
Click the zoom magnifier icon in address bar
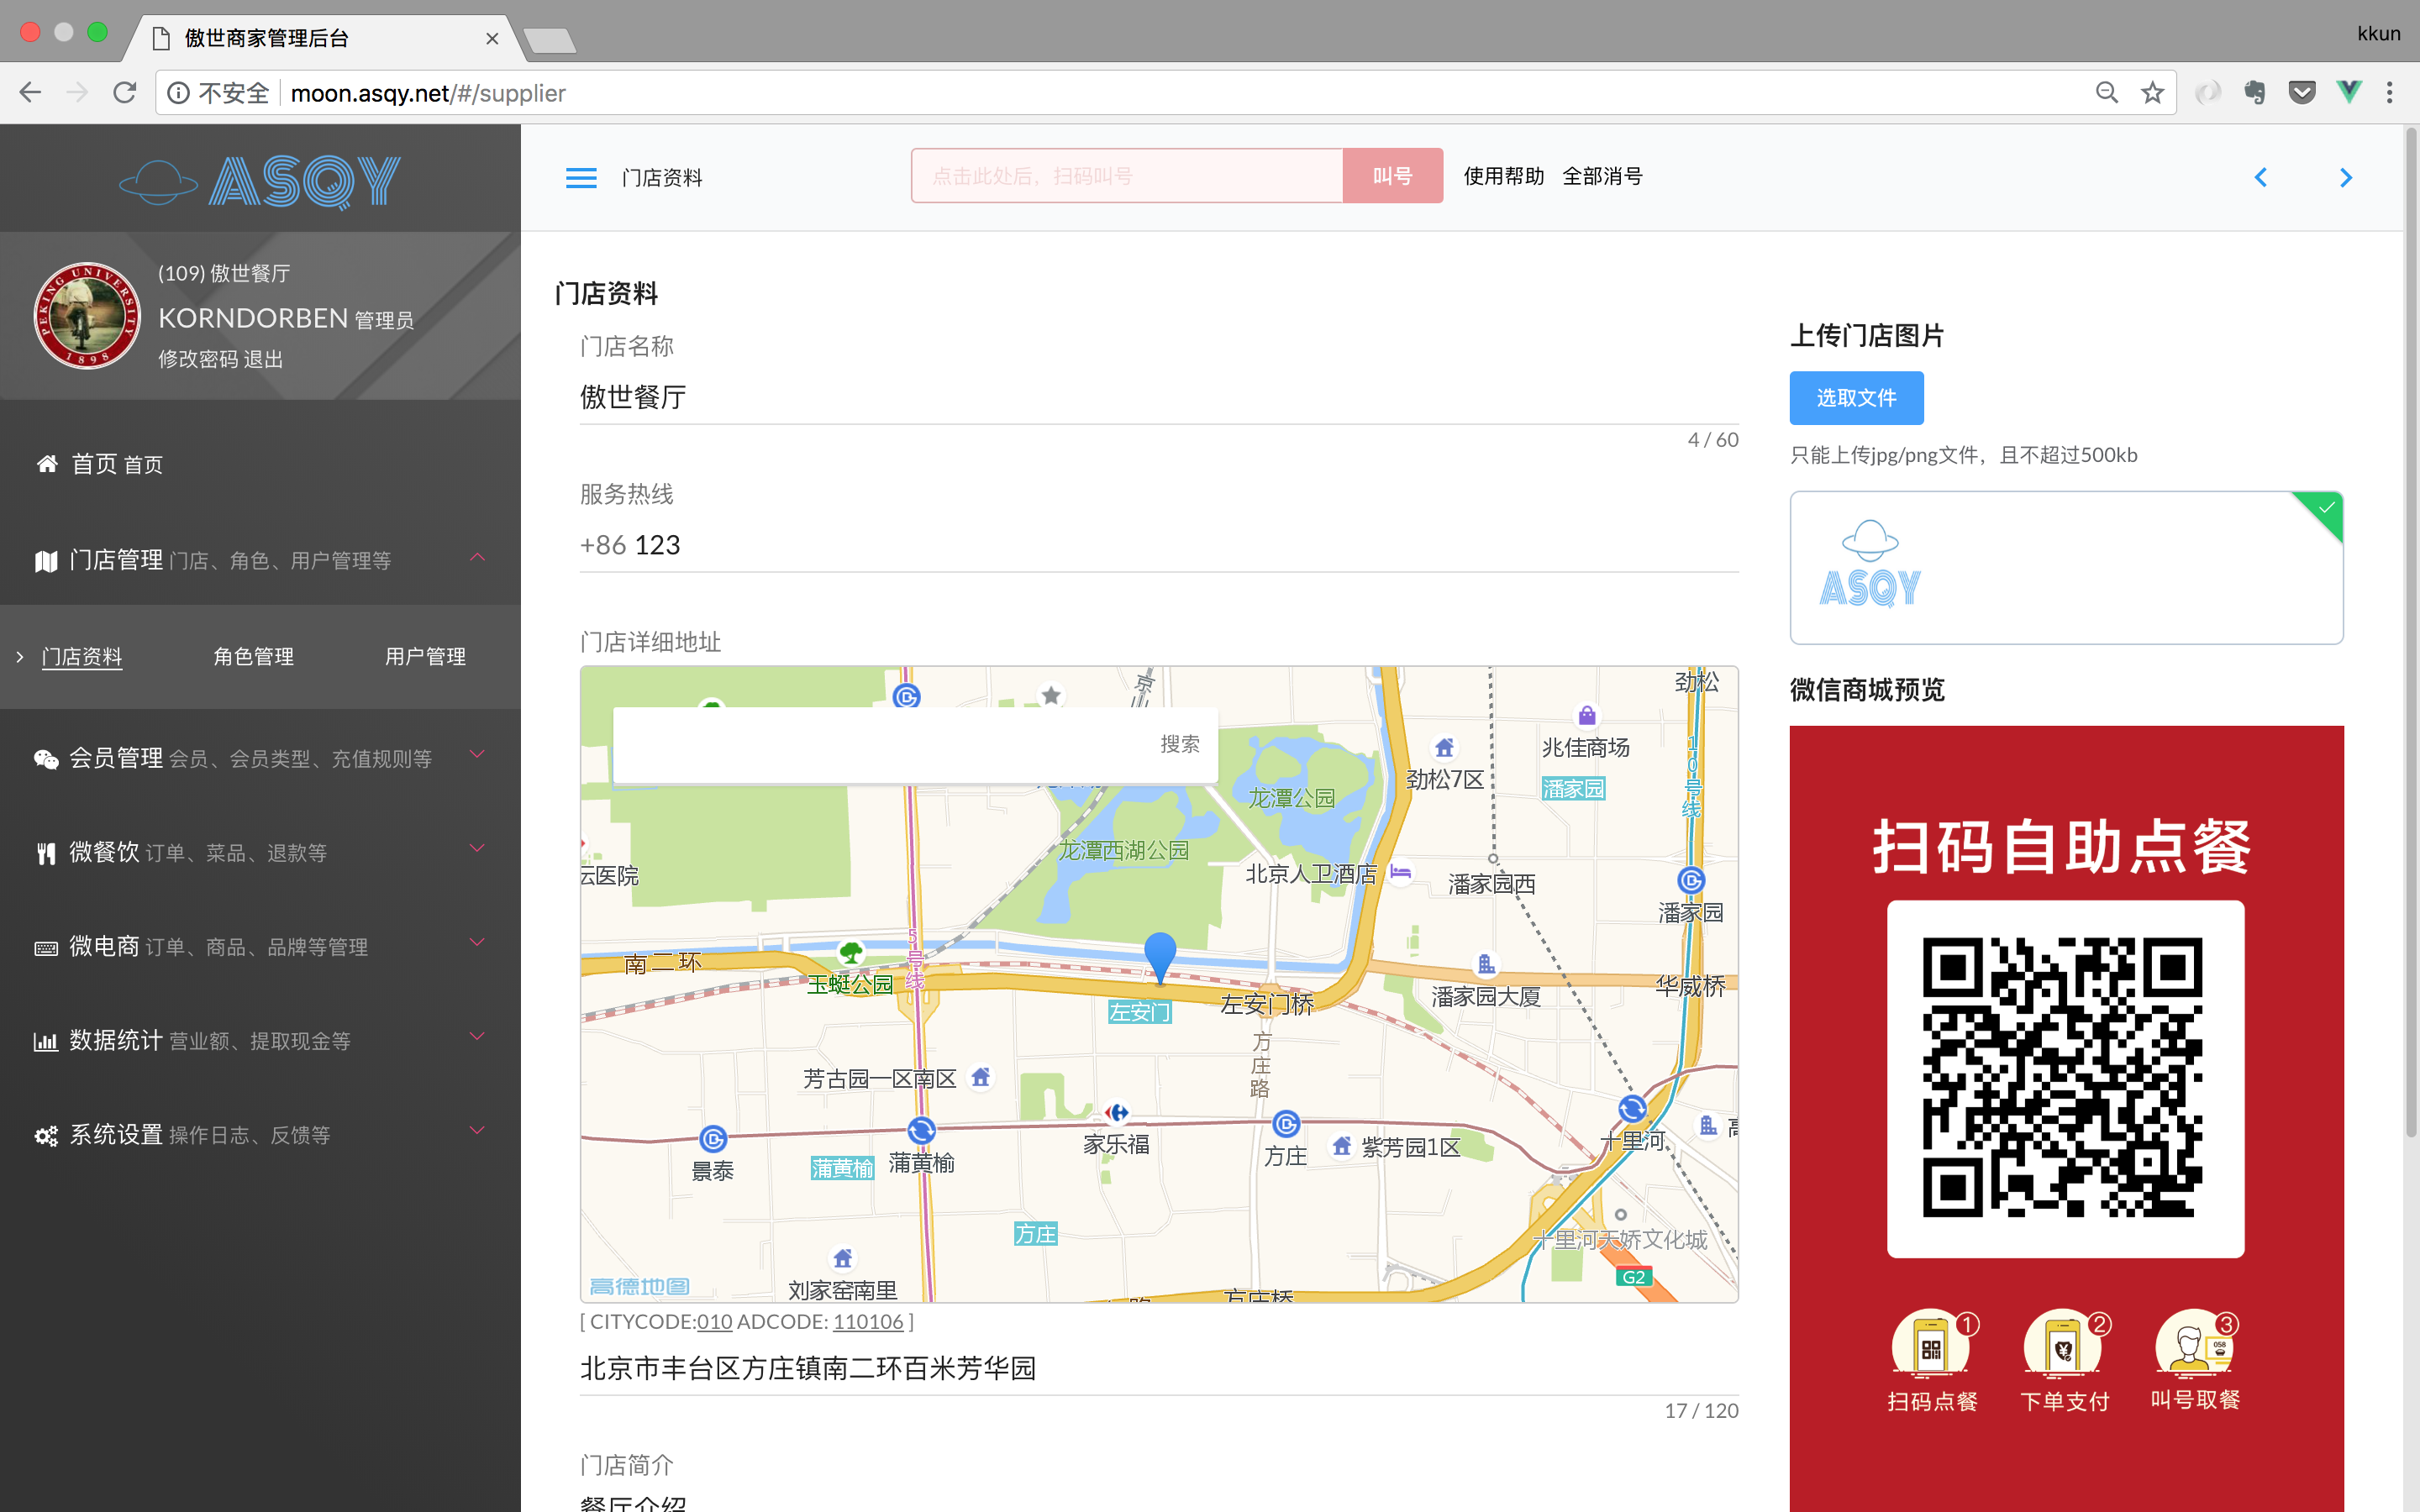pos(2106,93)
